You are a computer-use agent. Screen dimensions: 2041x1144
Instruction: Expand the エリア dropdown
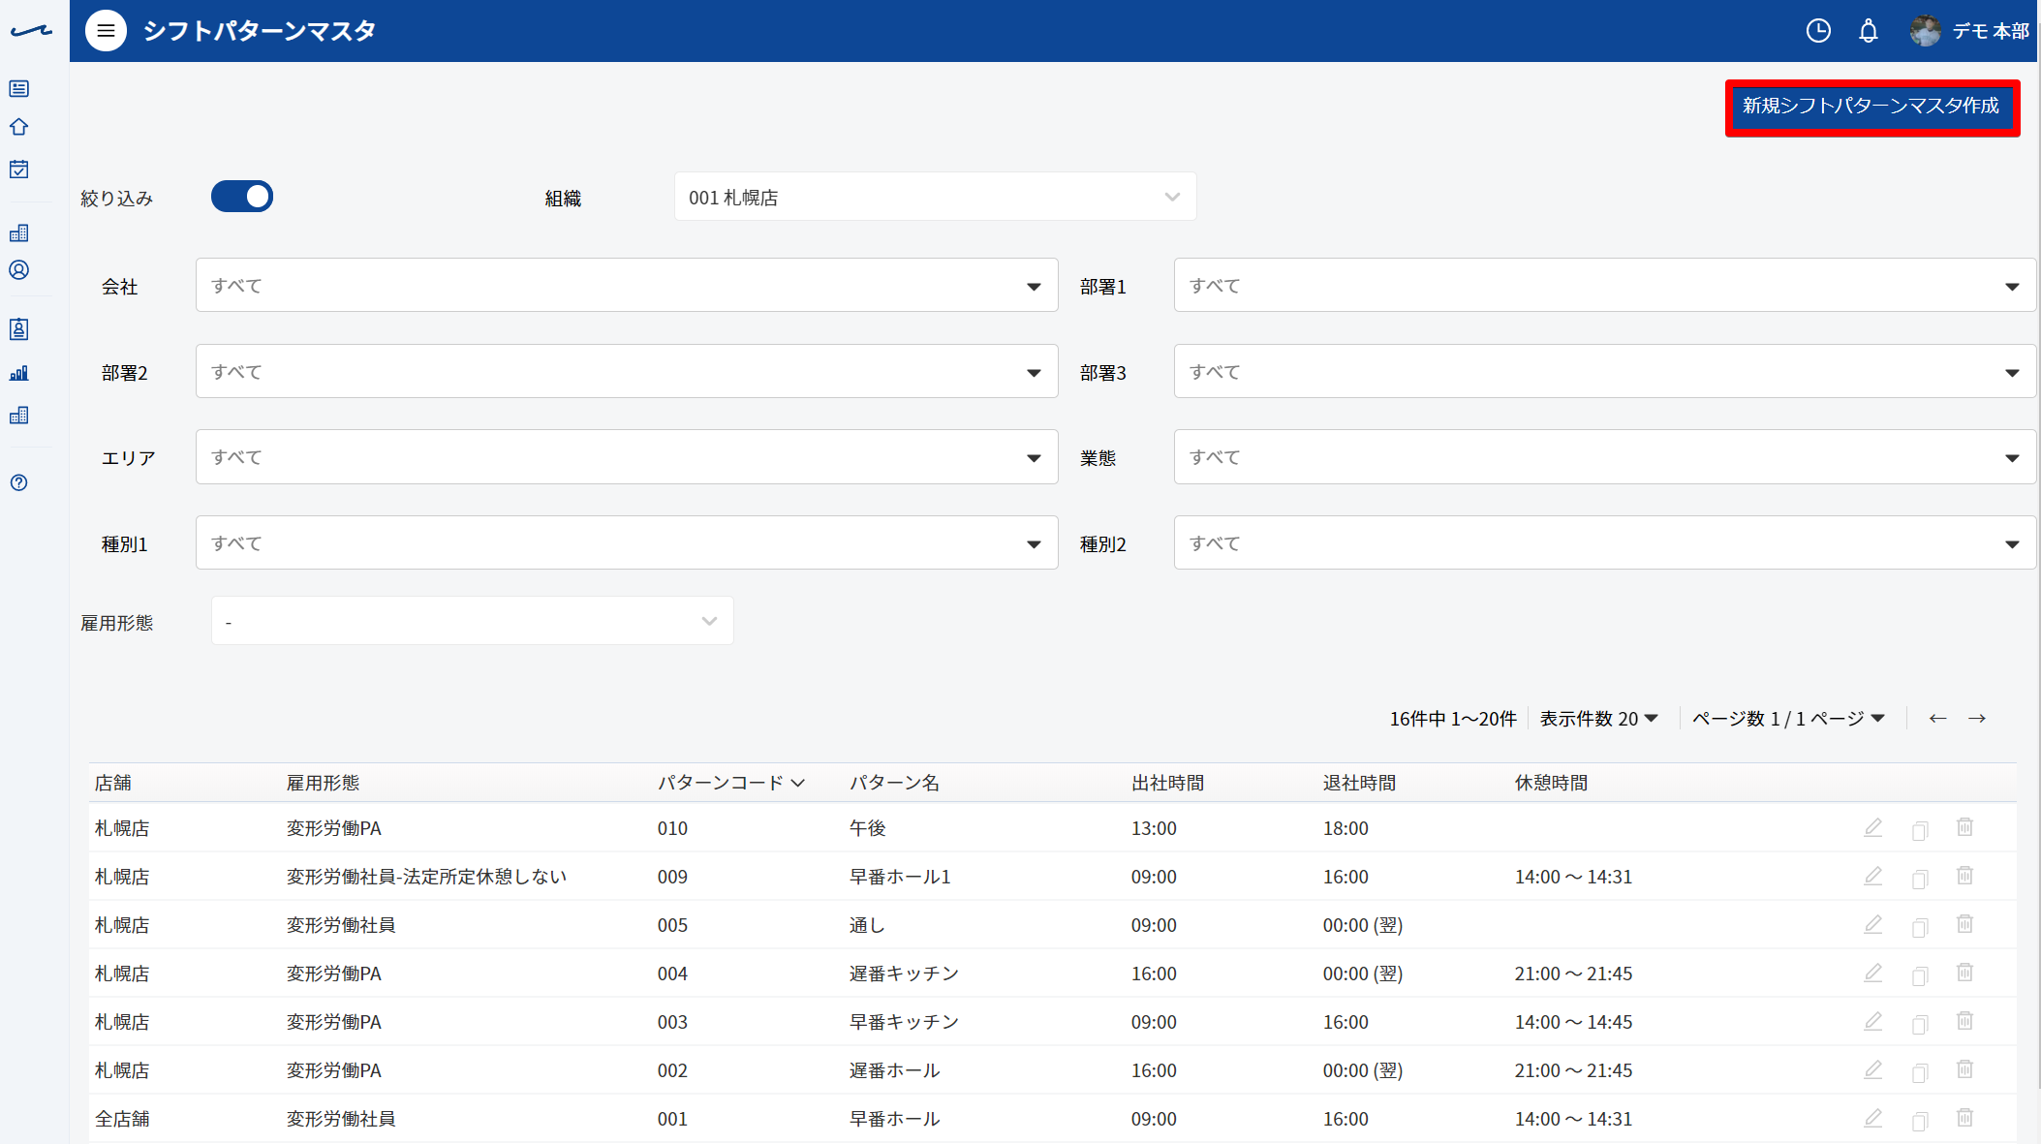pos(627,457)
